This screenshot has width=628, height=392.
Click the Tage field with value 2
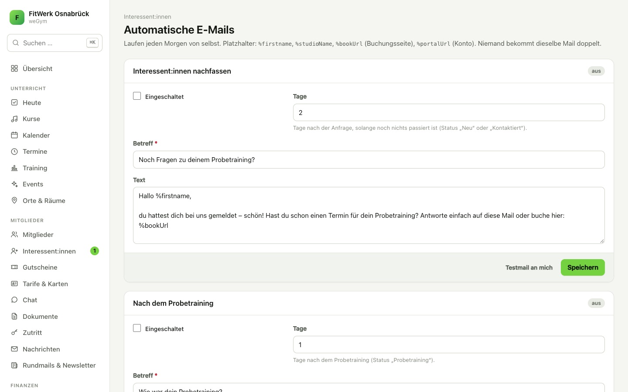pos(449,112)
